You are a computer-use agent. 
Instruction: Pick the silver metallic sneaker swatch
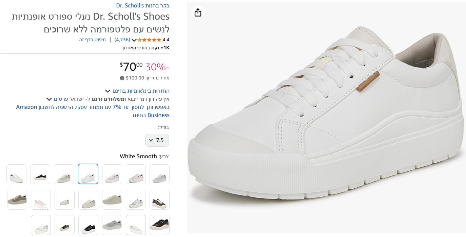(136, 199)
